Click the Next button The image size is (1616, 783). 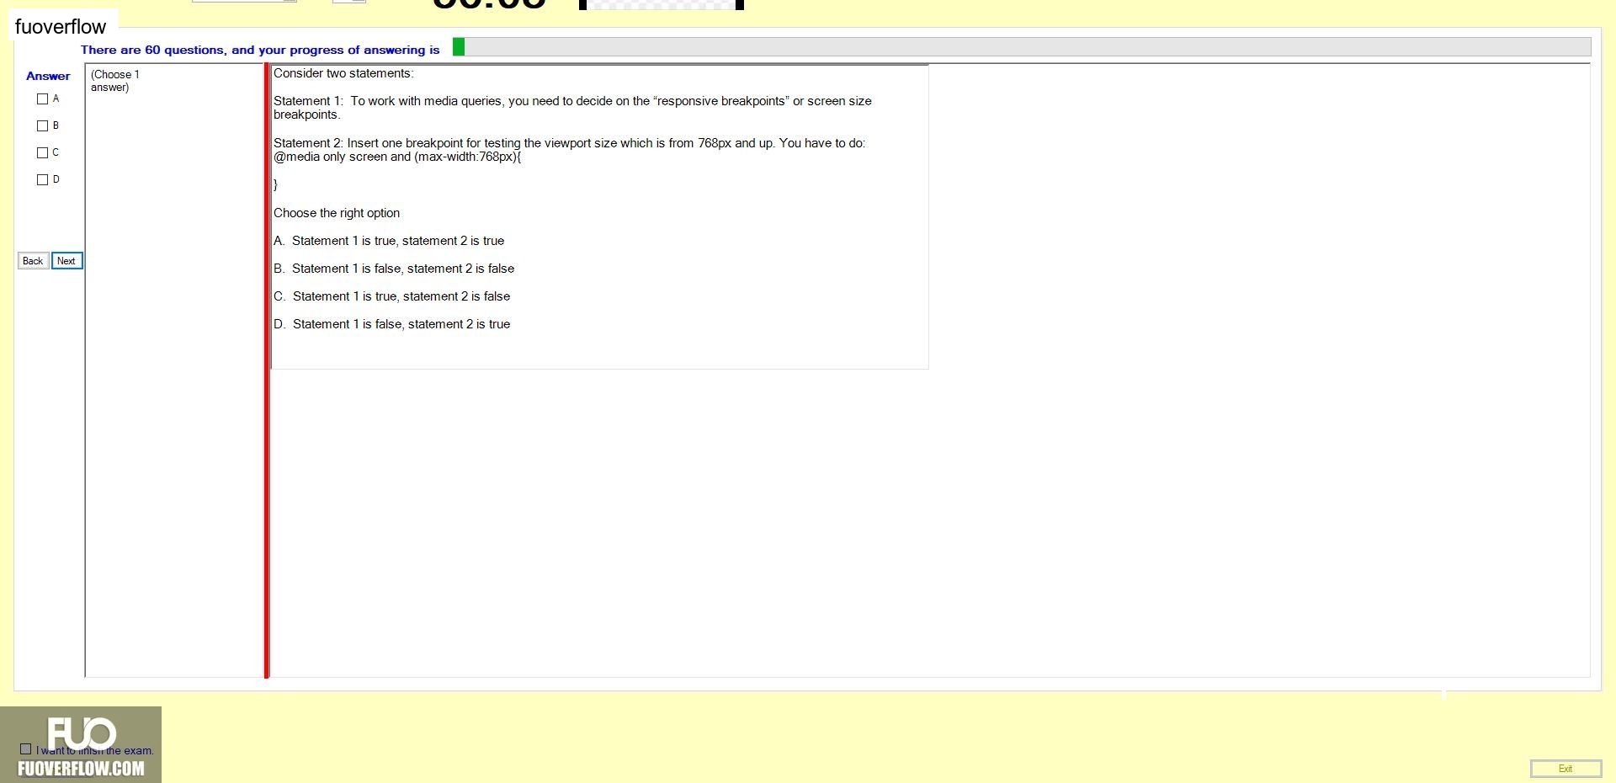[66, 261]
